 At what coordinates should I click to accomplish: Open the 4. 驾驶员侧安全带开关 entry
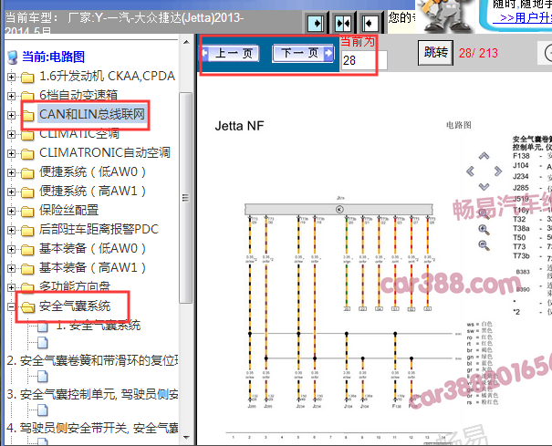[x=92, y=429]
